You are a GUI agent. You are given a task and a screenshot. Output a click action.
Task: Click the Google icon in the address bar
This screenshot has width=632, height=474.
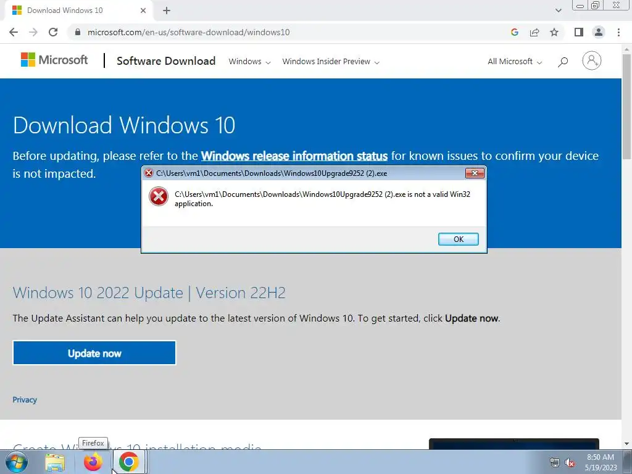(514, 32)
